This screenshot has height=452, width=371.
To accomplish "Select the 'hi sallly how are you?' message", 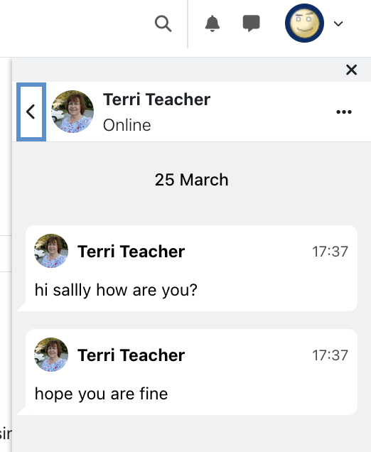I will 116,290.
